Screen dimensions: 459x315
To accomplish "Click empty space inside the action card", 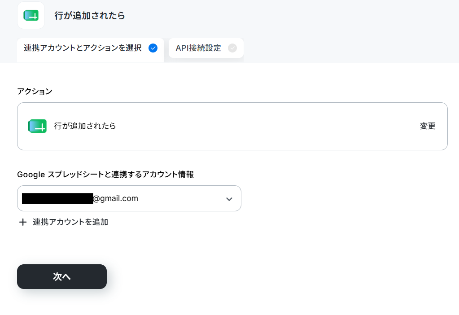I will coord(263,127).
